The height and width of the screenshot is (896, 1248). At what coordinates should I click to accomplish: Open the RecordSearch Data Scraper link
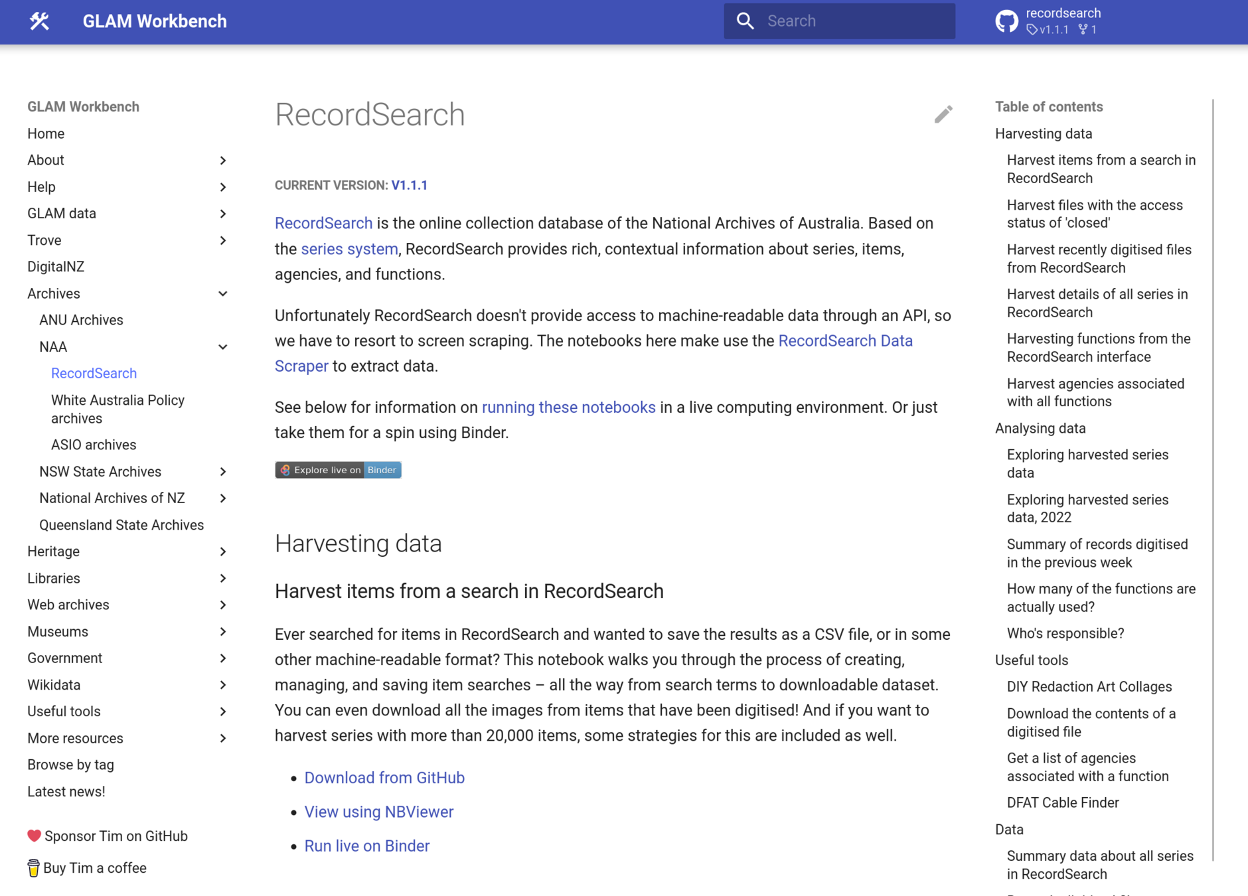tap(845, 340)
